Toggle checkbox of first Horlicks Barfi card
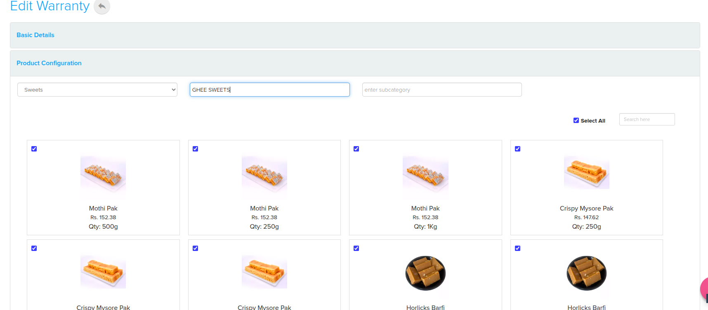The width and height of the screenshot is (708, 310). pyautogui.click(x=356, y=248)
